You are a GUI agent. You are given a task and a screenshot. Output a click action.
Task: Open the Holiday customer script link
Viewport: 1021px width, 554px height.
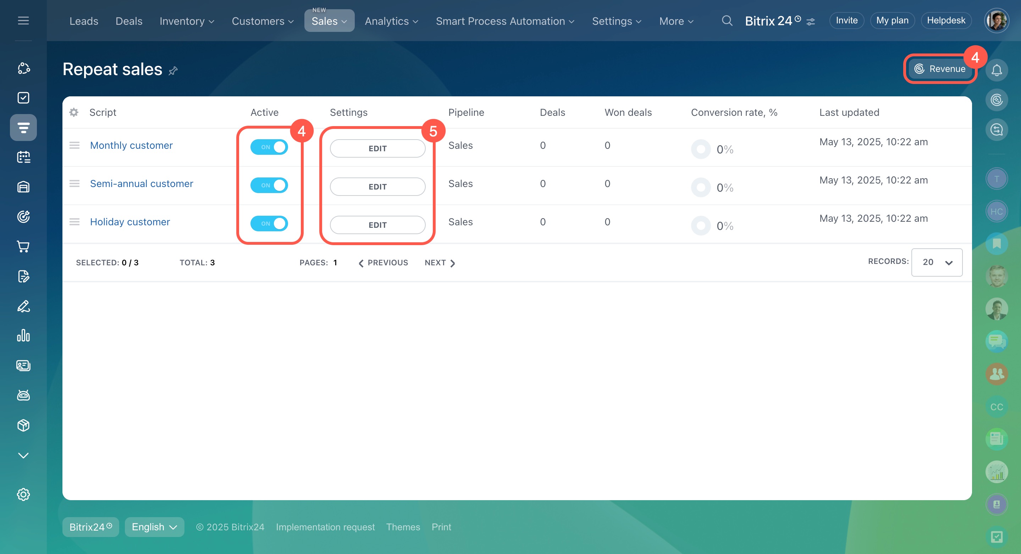[x=129, y=222]
